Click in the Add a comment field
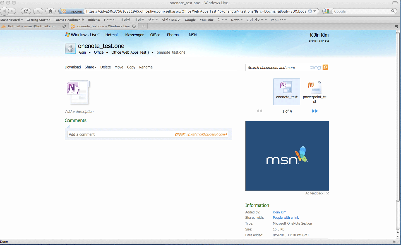The height and width of the screenshot is (245, 401). (x=148, y=134)
